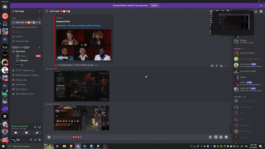This screenshot has height=149, width=265.
Task: Create channel in voice category
Action: (40, 47)
